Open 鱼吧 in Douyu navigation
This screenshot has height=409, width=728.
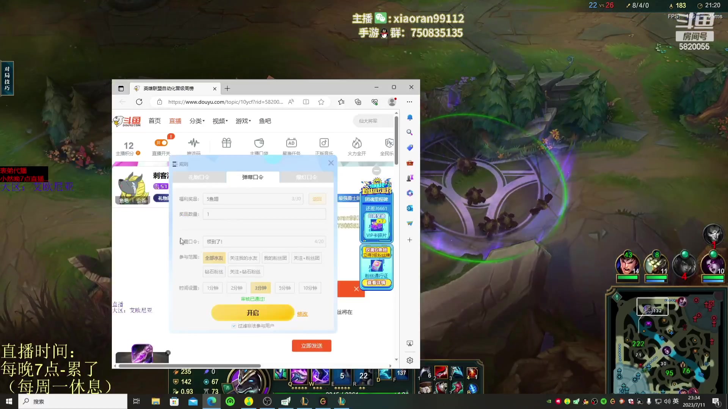(x=265, y=121)
